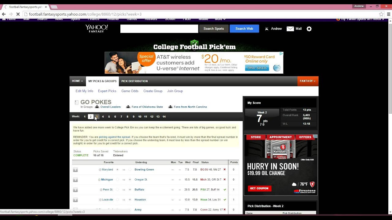Click the tiebreaker icon in Michigan row
This screenshot has height=220, width=392.
(75, 180)
